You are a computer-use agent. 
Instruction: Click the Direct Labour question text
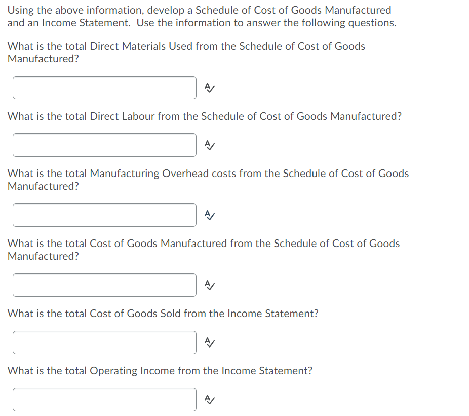(x=204, y=116)
